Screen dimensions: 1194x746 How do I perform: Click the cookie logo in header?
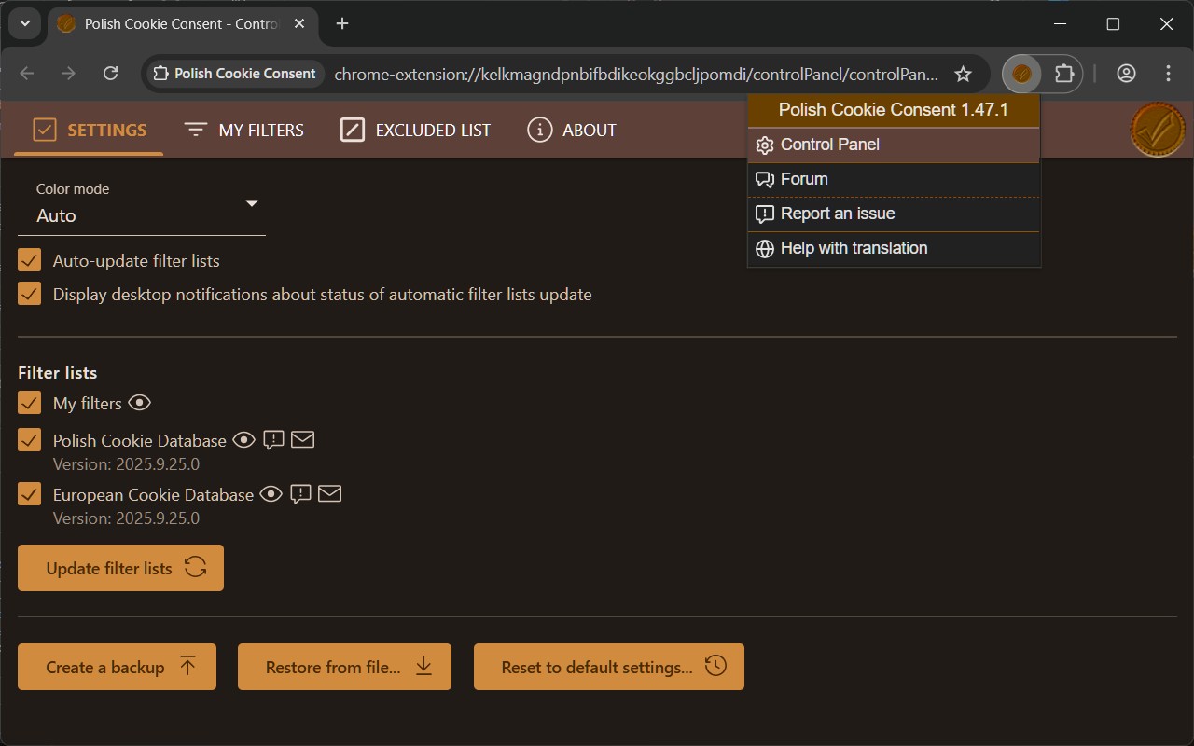(x=1158, y=130)
